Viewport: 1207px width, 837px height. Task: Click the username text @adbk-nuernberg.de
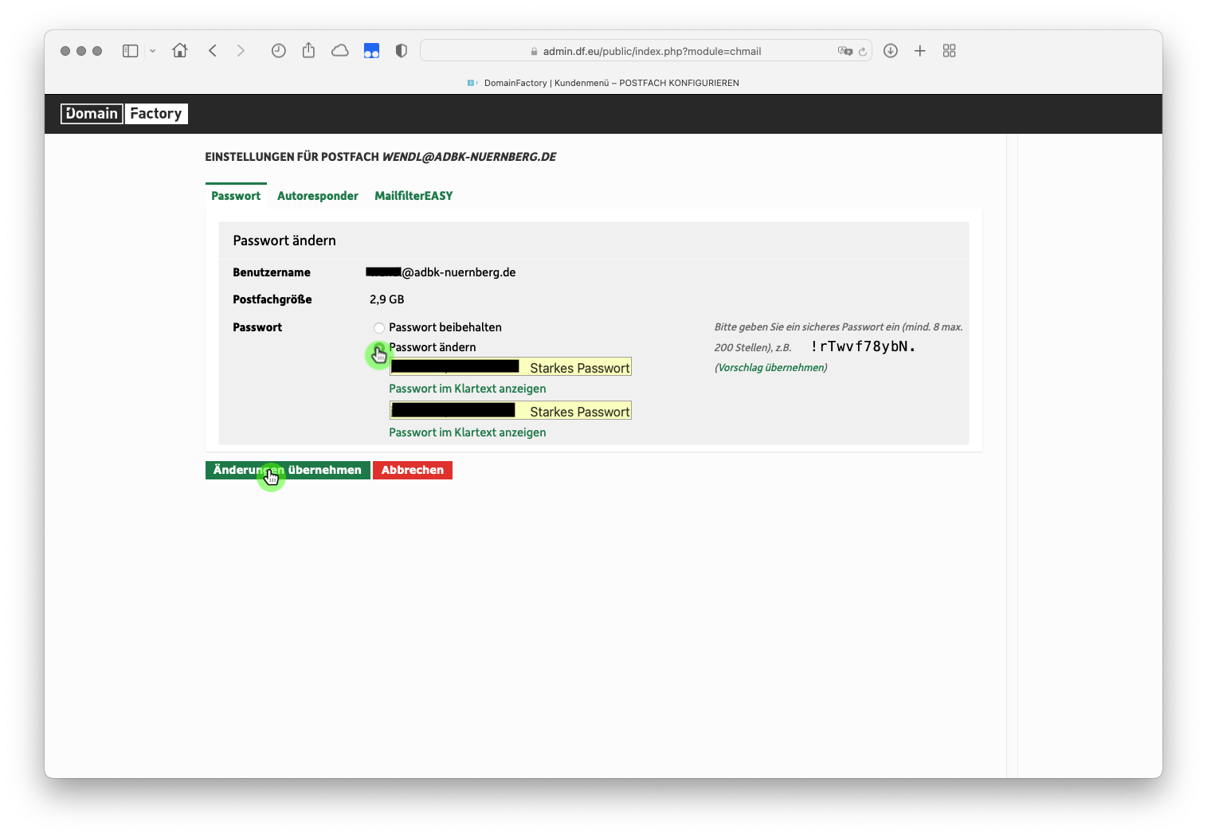point(459,272)
